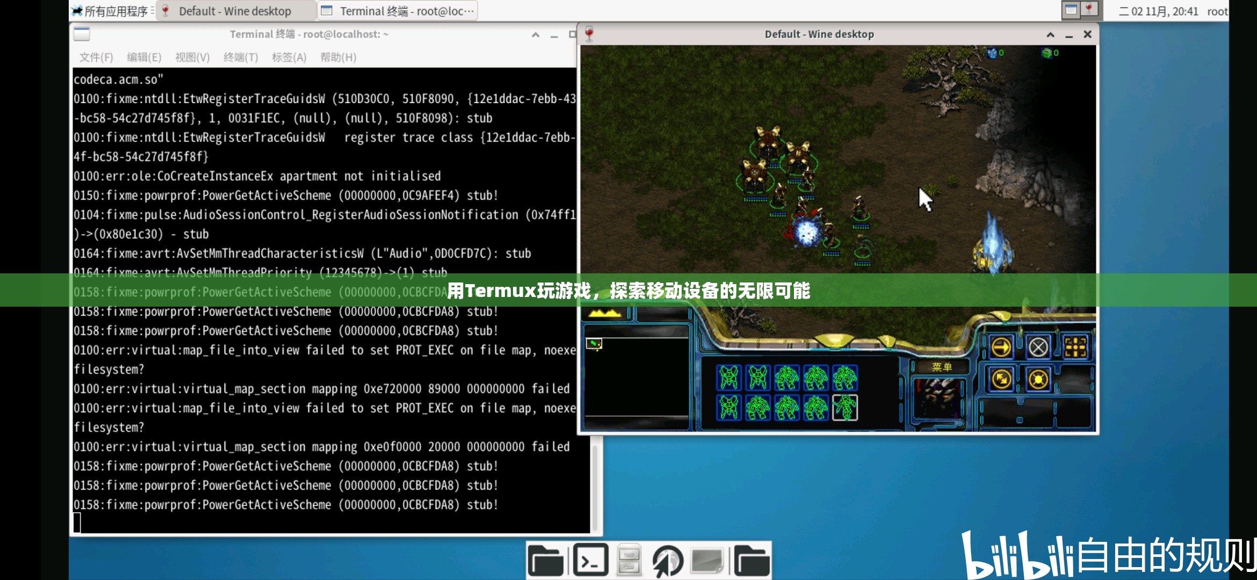Click '(00000000,0C9AFEF4) stub!' terminal line

(286, 195)
